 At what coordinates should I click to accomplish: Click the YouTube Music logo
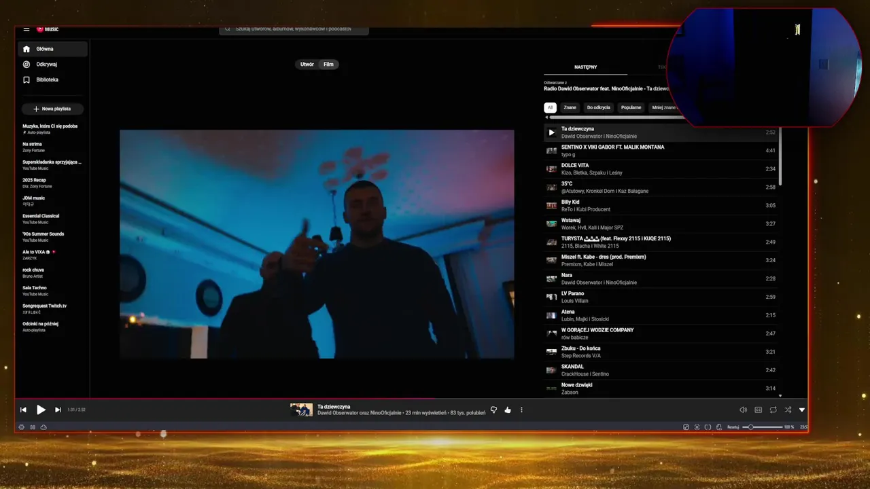pyautogui.click(x=48, y=29)
